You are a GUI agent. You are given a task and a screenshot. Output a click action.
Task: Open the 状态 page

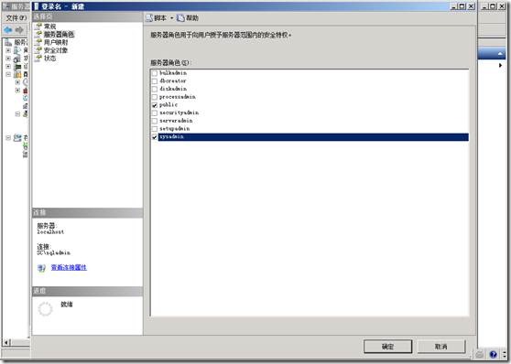pyautogui.click(x=49, y=59)
